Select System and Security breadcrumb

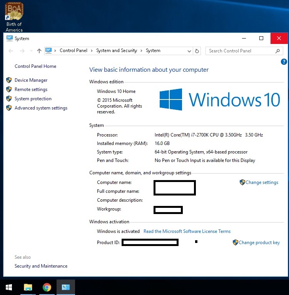click(117, 51)
